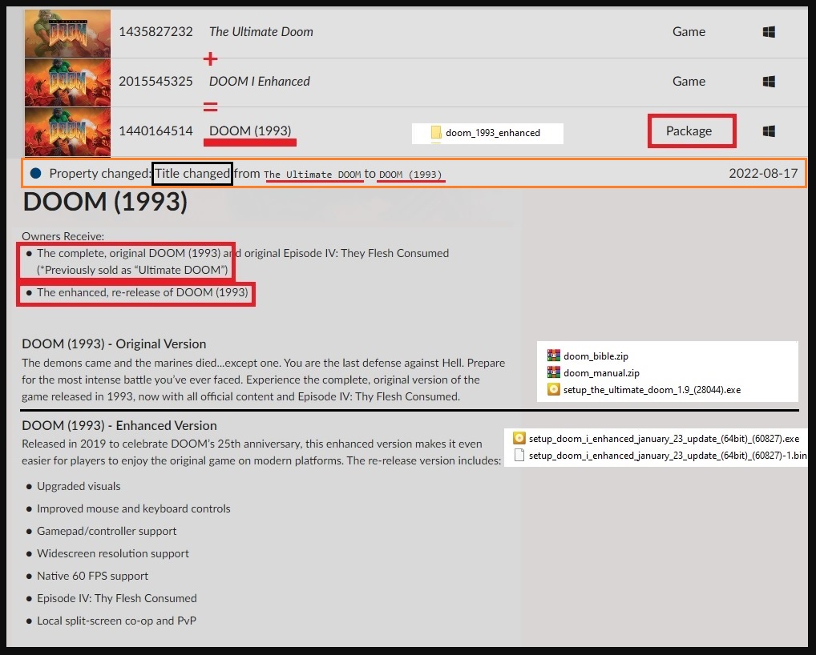Click 'Owners Receive:' label
Screen dimensions: 816x655
63,236
